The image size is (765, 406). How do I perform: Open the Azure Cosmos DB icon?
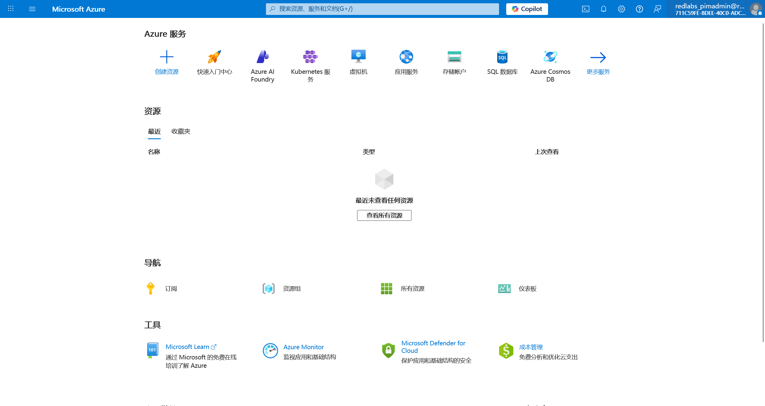tap(550, 57)
